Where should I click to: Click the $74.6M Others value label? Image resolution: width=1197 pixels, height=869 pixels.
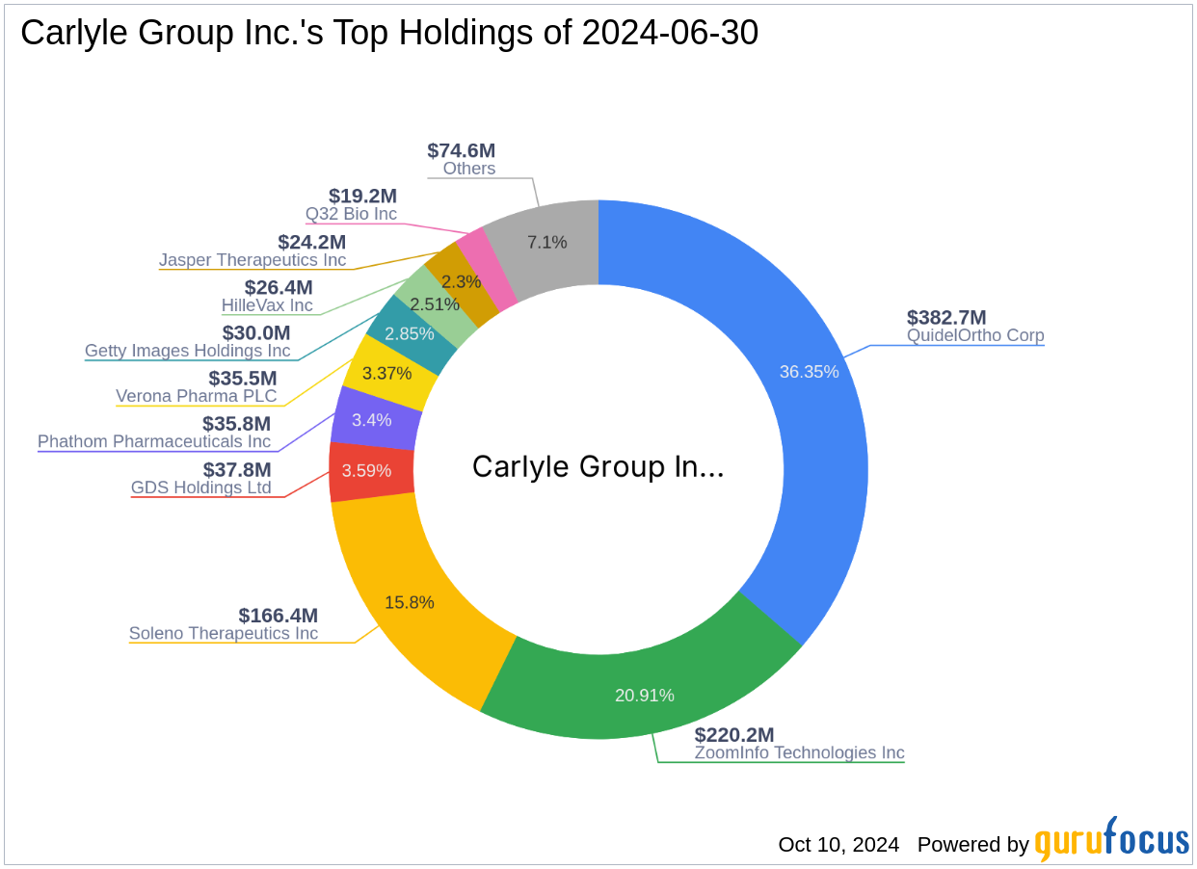(461, 151)
